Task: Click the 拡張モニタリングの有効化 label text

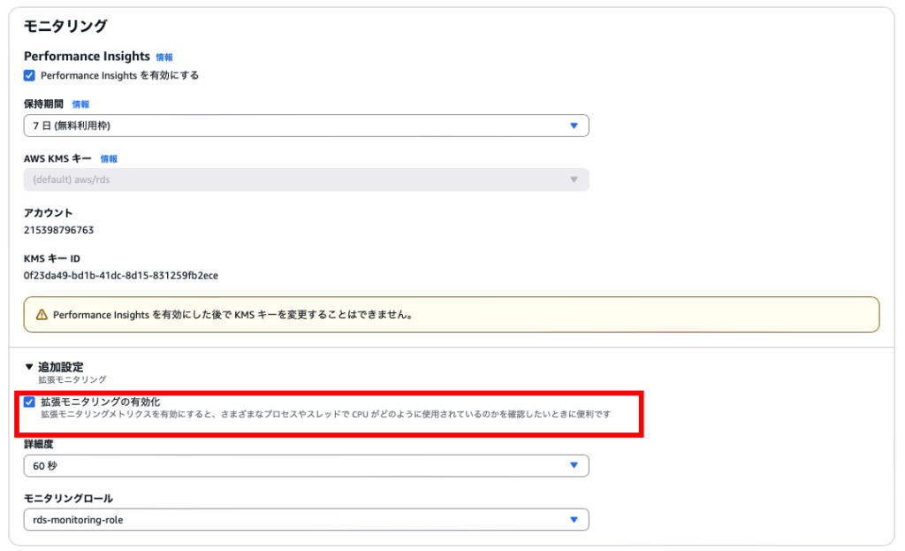Action: point(100,402)
